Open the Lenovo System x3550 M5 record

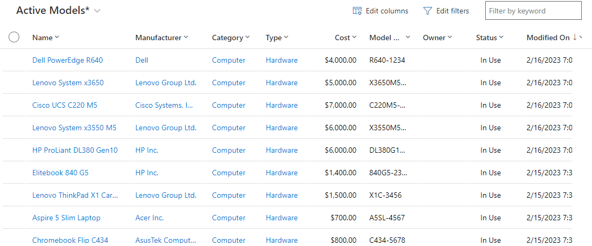[x=75, y=128]
